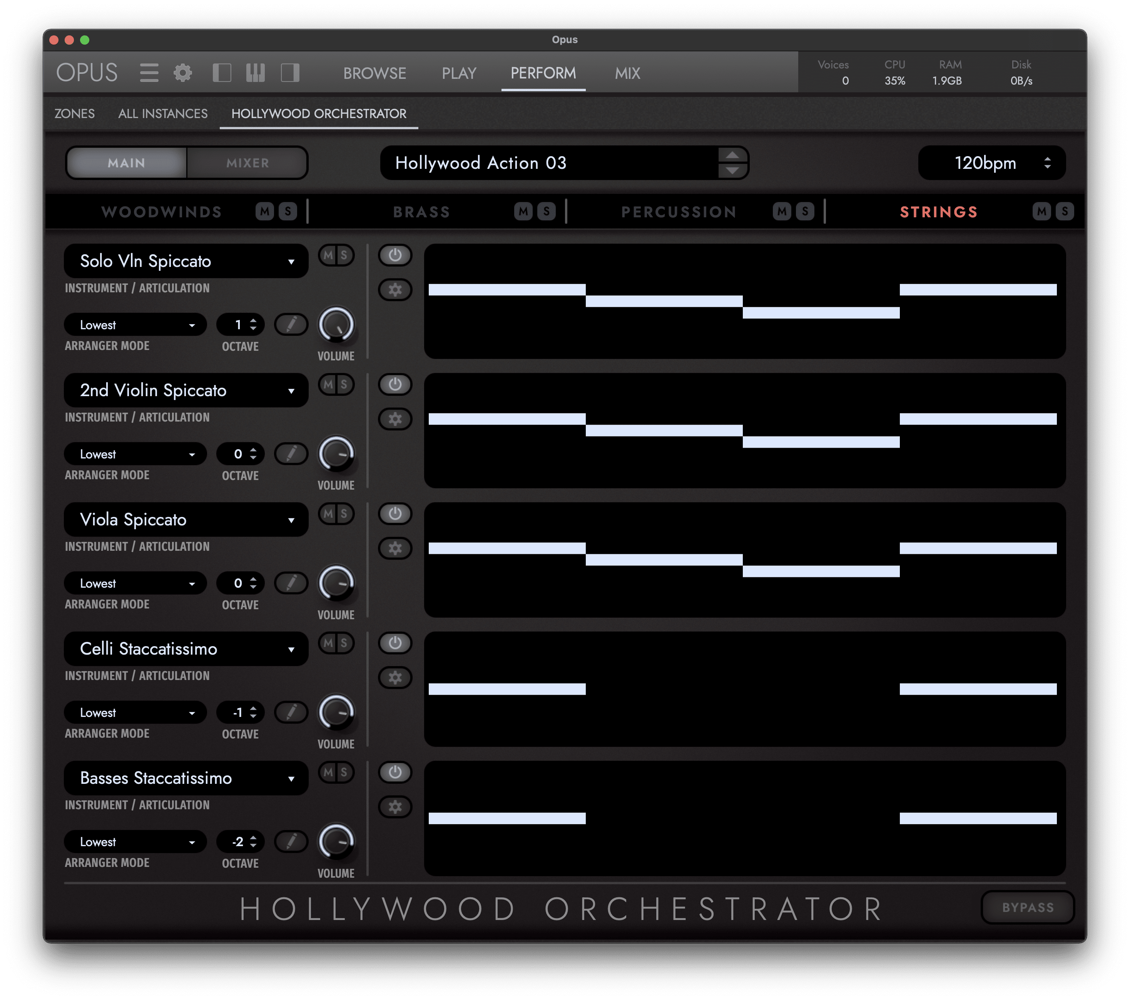Open arranger mode dropdown for Solo Vln Spiccato
This screenshot has width=1130, height=1000.
point(135,324)
